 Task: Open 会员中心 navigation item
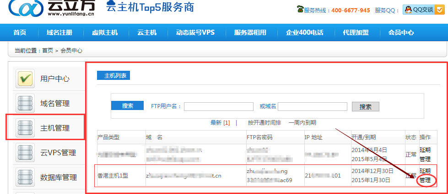(x=401, y=32)
